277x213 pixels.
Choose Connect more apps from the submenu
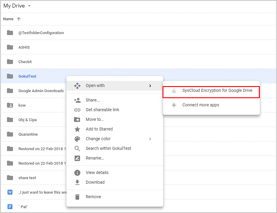[201, 105]
